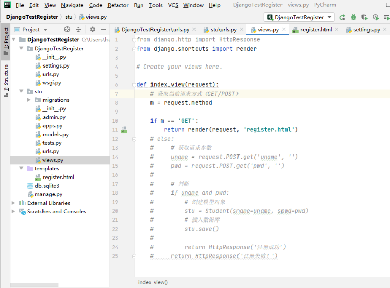Viewport: 390px width, 288px height.
Task: Select models.py in project tree
Action: pos(55,134)
